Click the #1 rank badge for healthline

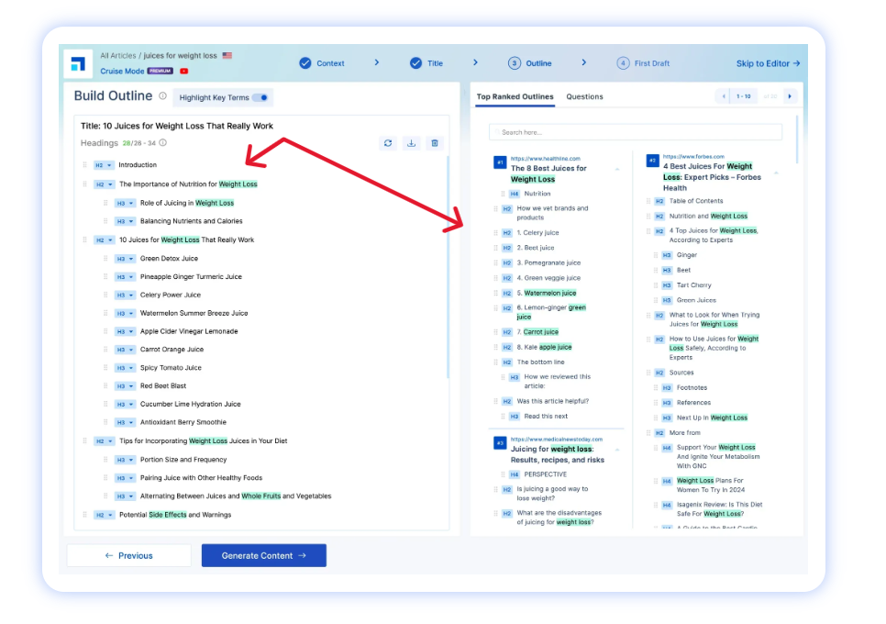[x=500, y=162]
